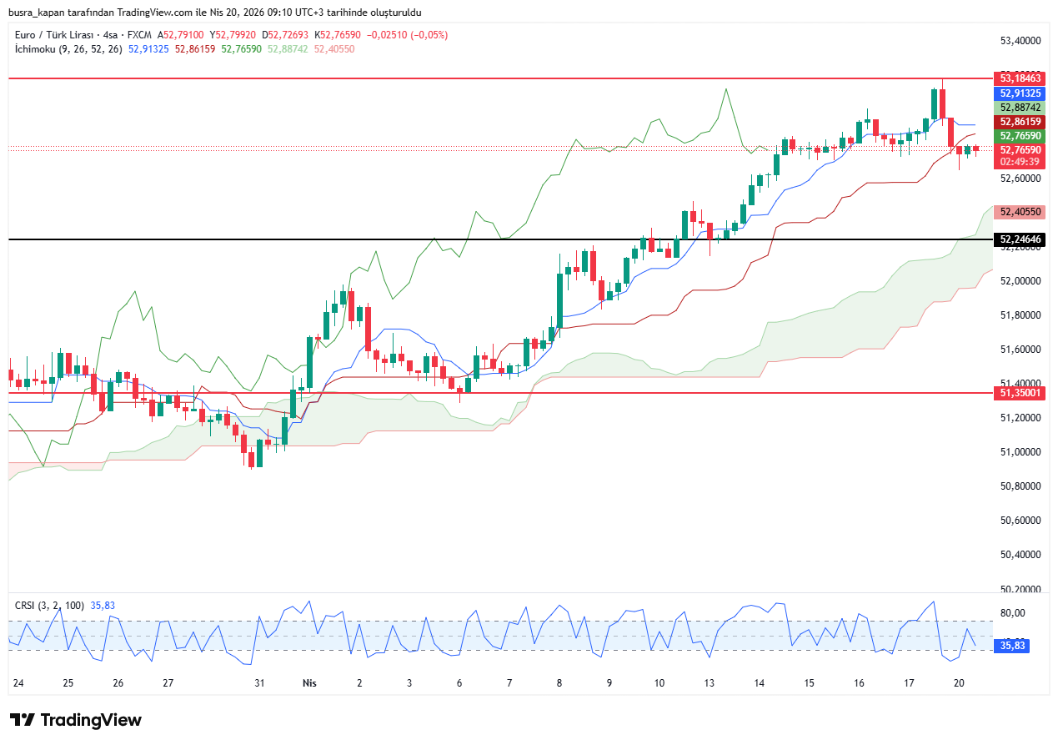Click the red 51,35001 price label
The width and height of the screenshot is (1058, 745).
pos(1020,392)
